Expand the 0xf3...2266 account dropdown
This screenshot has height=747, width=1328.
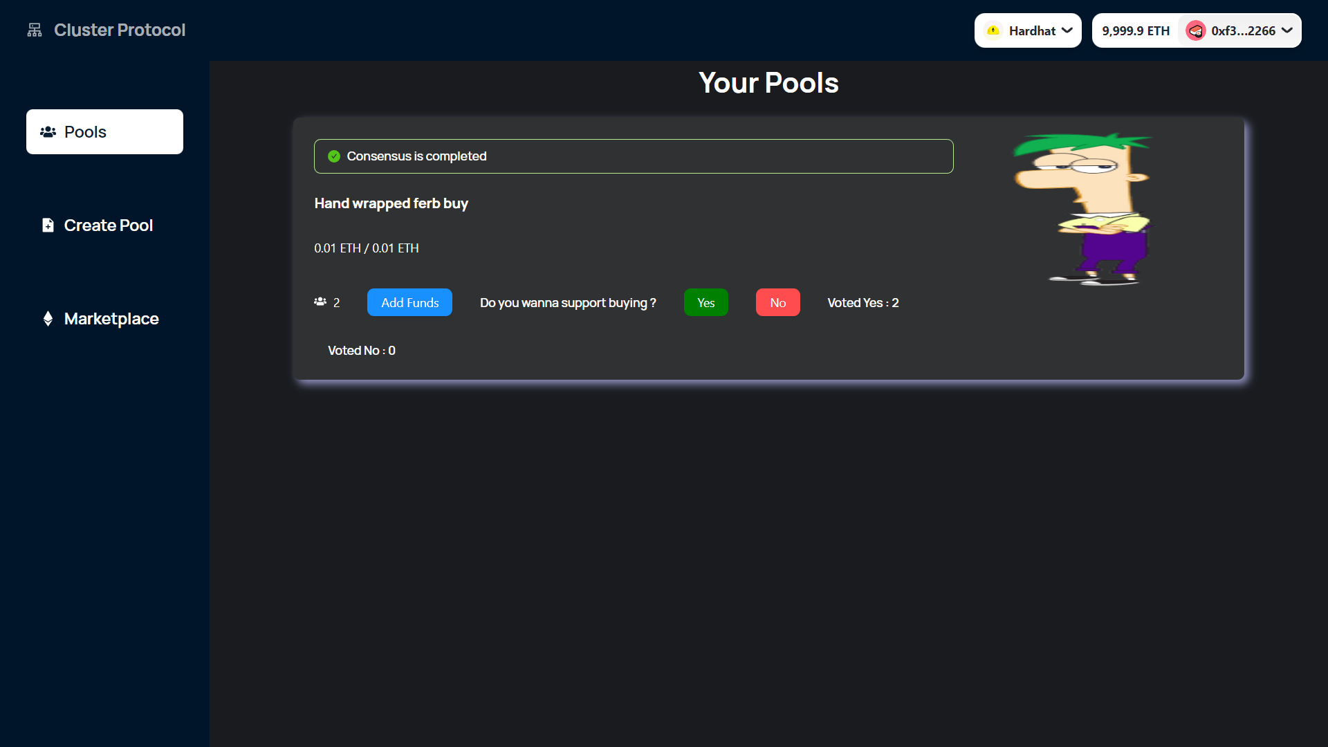(1242, 30)
